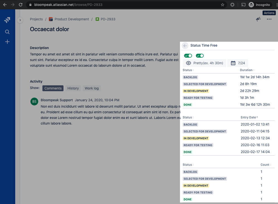The height and width of the screenshot is (204, 278).
Task: Open the 7/24 calendar date selector
Action: pyautogui.click(x=238, y=63)
